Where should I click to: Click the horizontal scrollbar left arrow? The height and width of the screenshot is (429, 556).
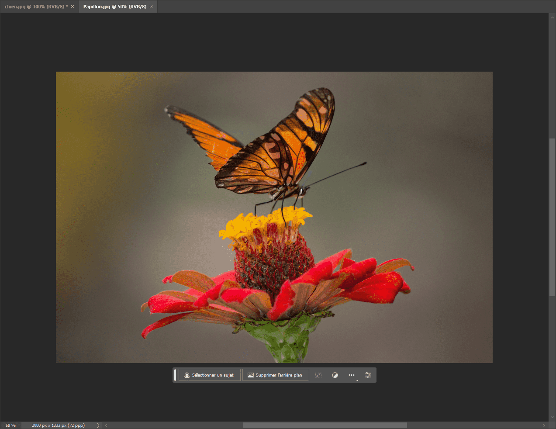pos(106,426)
